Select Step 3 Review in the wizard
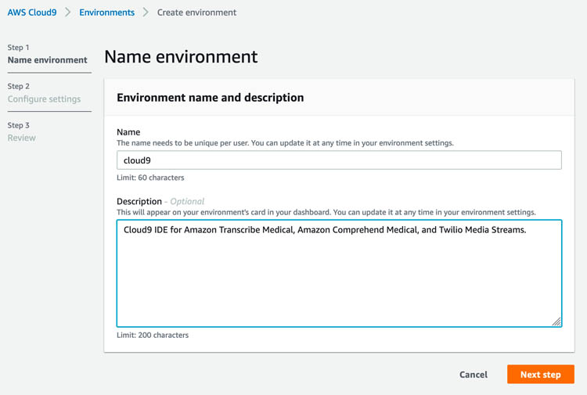The height and width of the screenshot is (395, 587). (22, 131)
